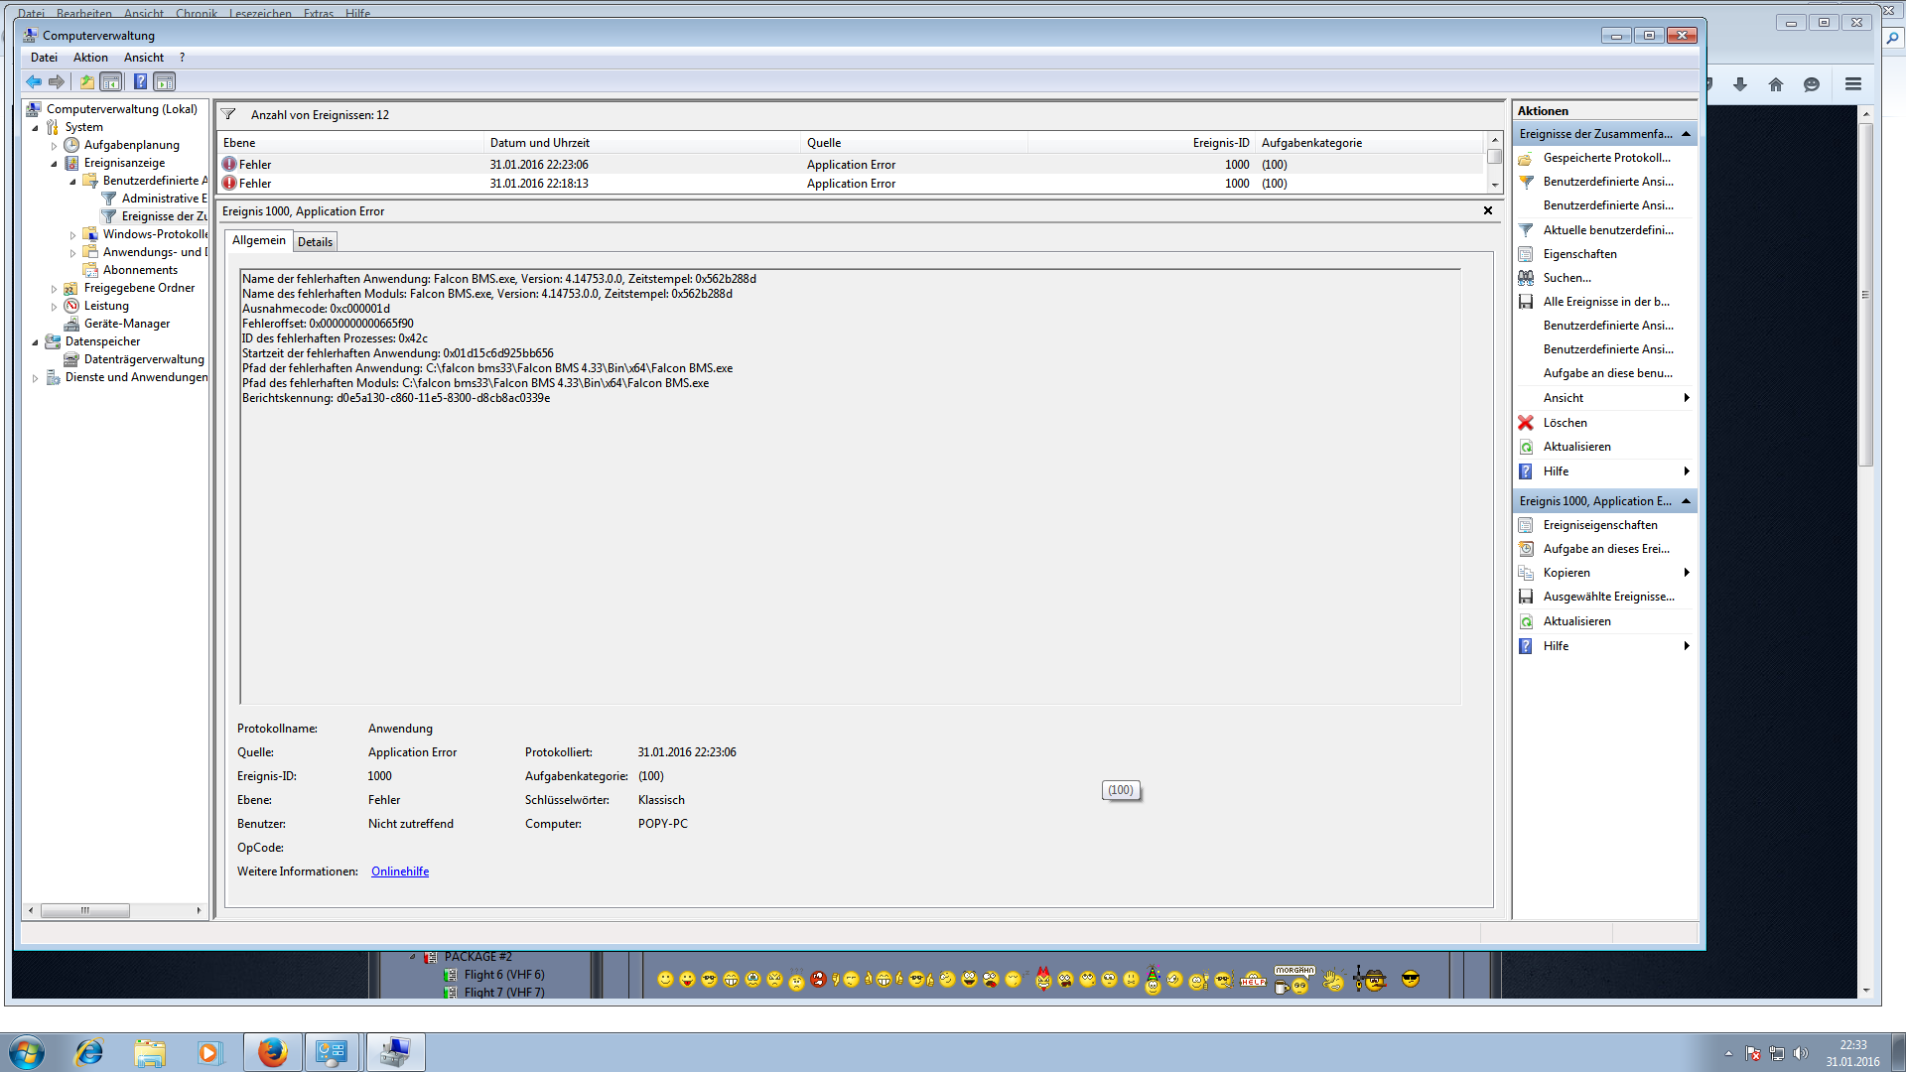This screenshot has width=1906, height=1072.
Task: Select Datenträgerverwaltung in the tree
Action: point(144,359)
